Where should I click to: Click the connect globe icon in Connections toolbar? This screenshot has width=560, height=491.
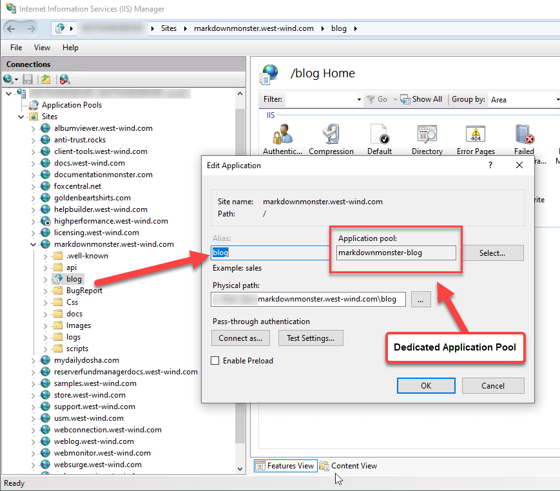point(8,79)
